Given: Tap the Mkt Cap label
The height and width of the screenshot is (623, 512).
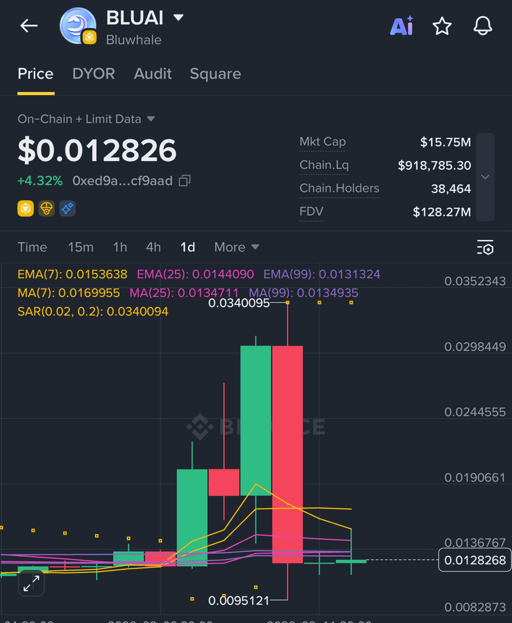Looking at the screenshot, I should click(323, 142).
